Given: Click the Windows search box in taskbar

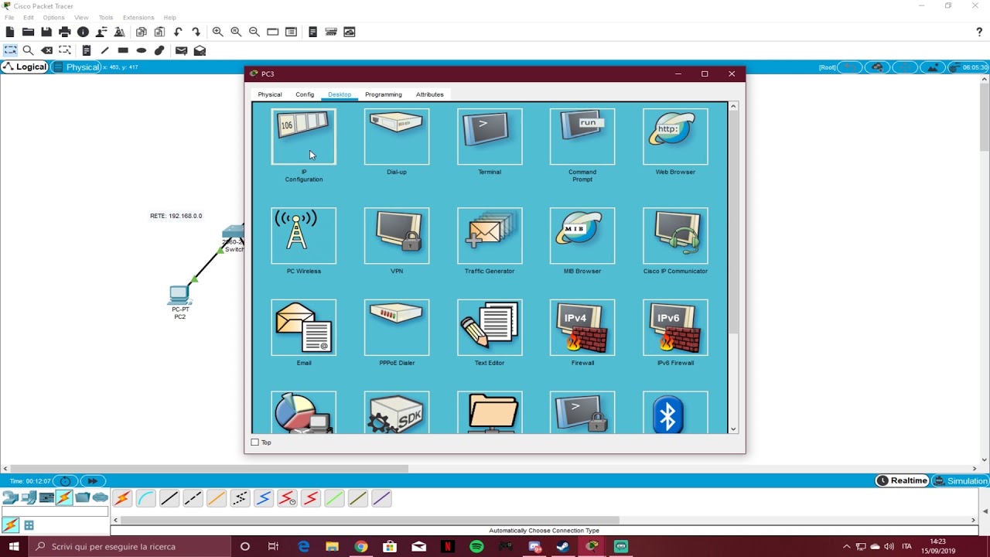Looking at the screenshot, I should click(x=131, y=546).
